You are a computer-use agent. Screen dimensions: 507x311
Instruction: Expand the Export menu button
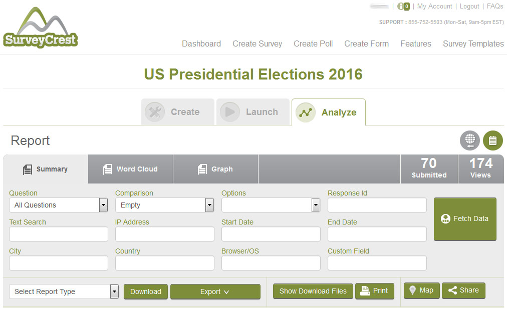tap(215, 291)
